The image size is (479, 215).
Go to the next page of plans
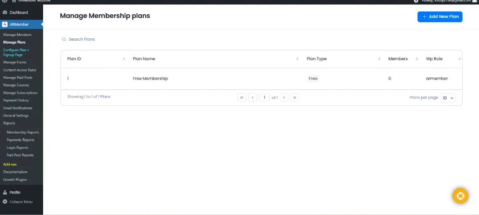[x=284, y=97]
